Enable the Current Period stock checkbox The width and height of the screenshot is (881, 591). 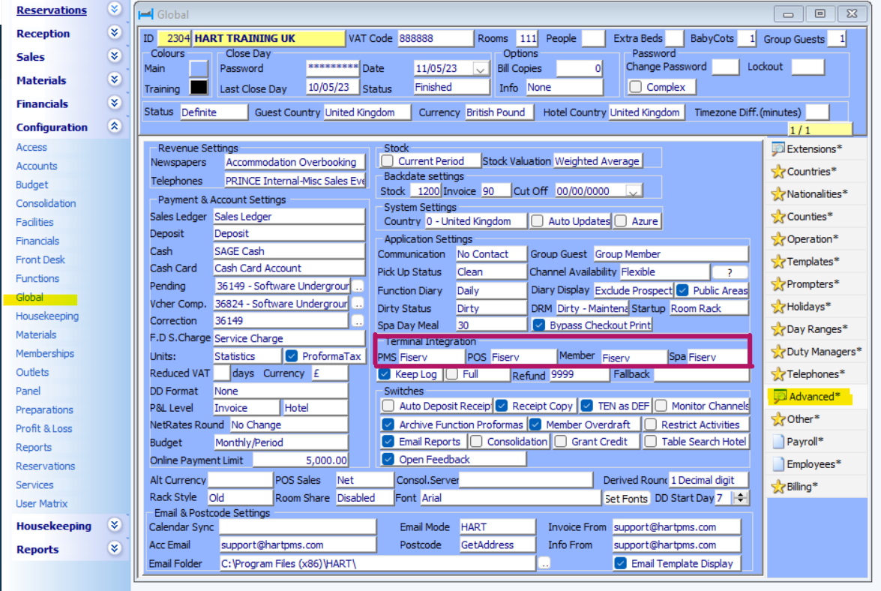click(387, 161)
